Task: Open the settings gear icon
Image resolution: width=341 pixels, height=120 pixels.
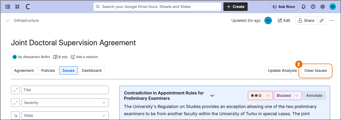Action: (323, 7)
